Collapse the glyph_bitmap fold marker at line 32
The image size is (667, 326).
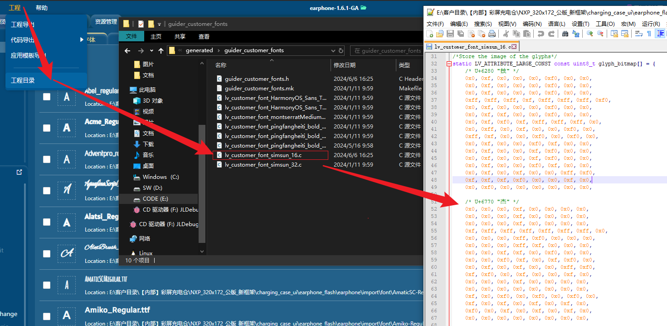coord(449,64)
